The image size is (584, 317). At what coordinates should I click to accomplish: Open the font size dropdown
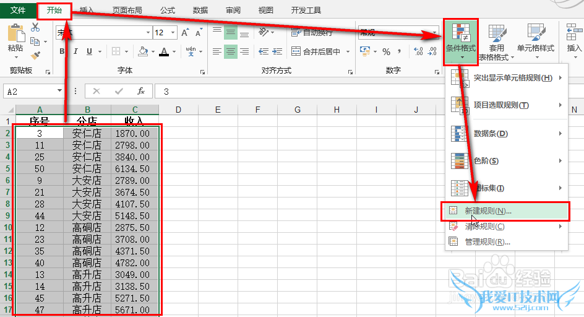[173, 33]
